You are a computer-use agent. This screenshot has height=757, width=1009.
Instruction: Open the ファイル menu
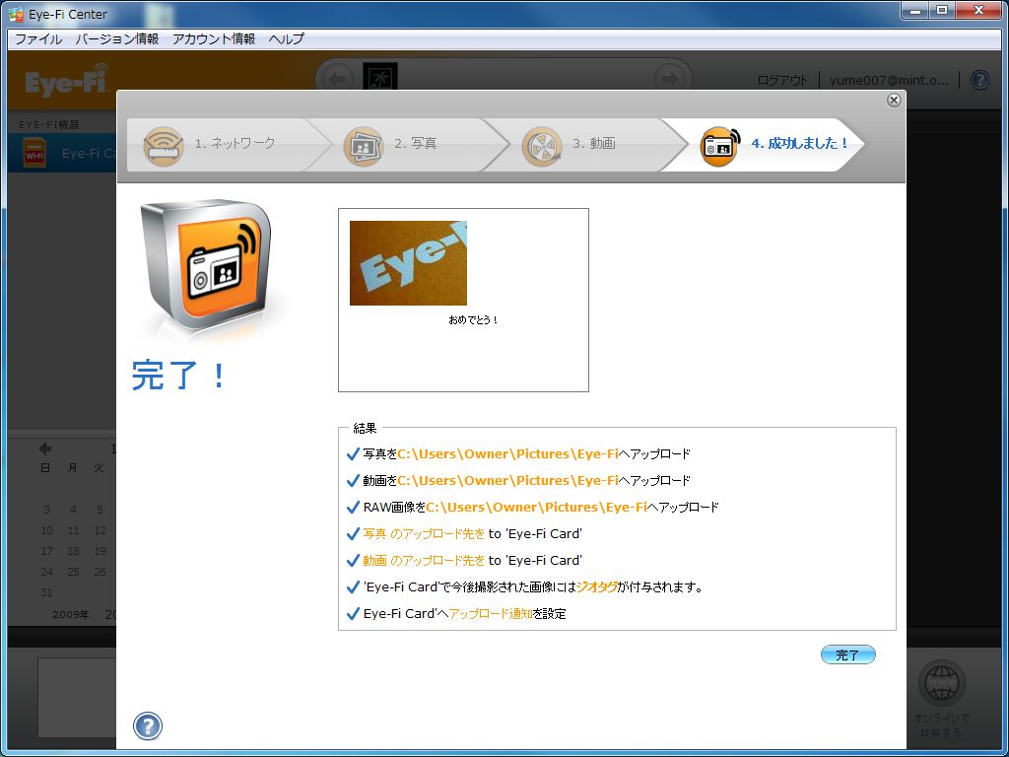[x=38, y=38]
